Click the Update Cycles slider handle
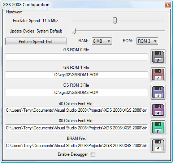173x163 pixels. click(74, 31)
